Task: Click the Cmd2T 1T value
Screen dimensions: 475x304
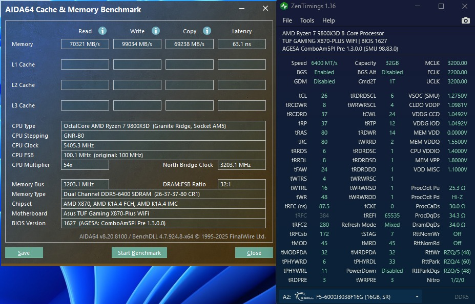Action: coord(392,81)
